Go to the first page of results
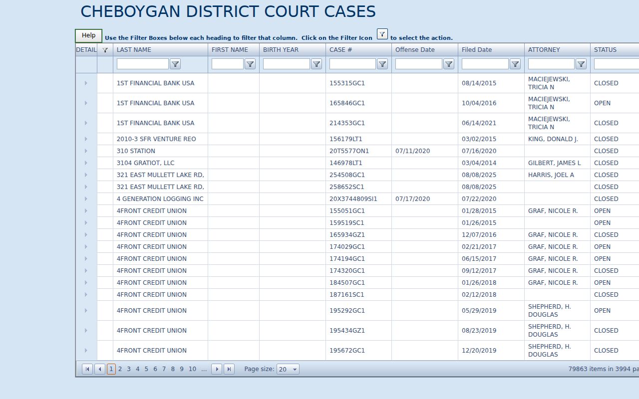The width and height of the screenshot is (639, 399). click(x=87, y=369)
